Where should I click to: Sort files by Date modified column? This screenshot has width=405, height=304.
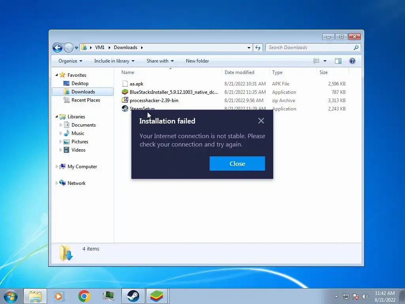pos(246,72)
